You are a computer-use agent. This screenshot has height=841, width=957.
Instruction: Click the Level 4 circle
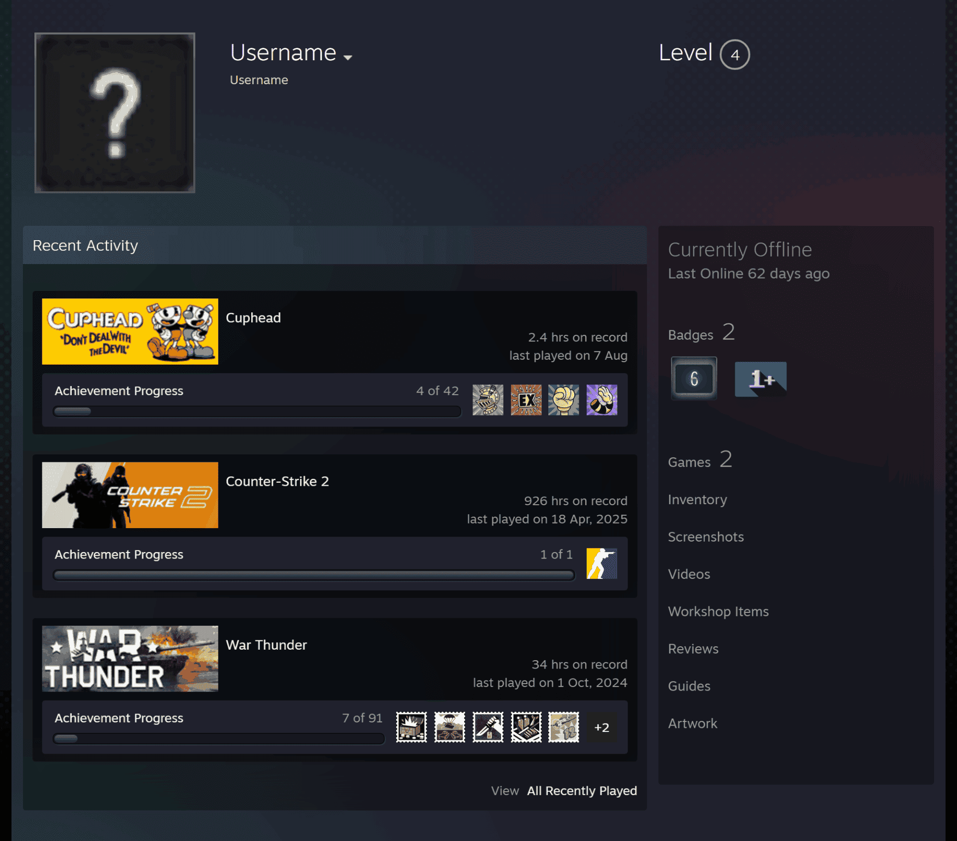[735, 54]
